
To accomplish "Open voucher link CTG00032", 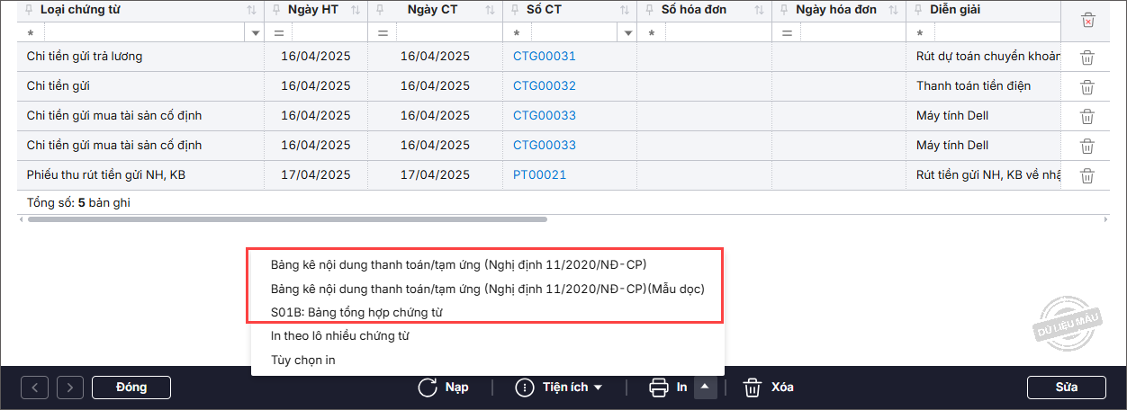I will (545, 85).
